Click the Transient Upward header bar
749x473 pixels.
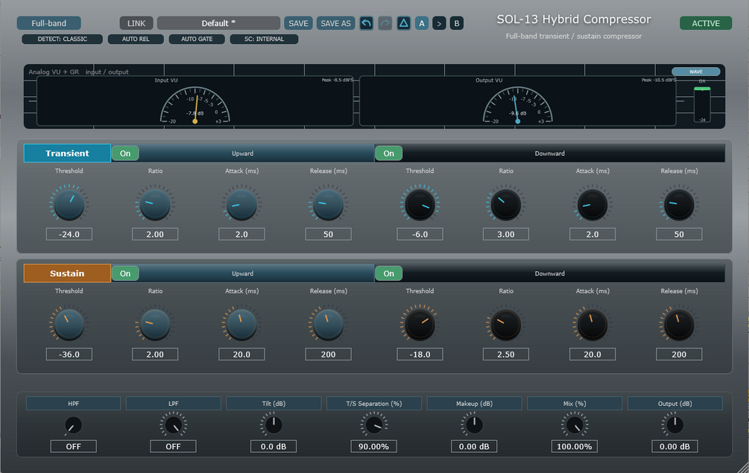[243, 153]
